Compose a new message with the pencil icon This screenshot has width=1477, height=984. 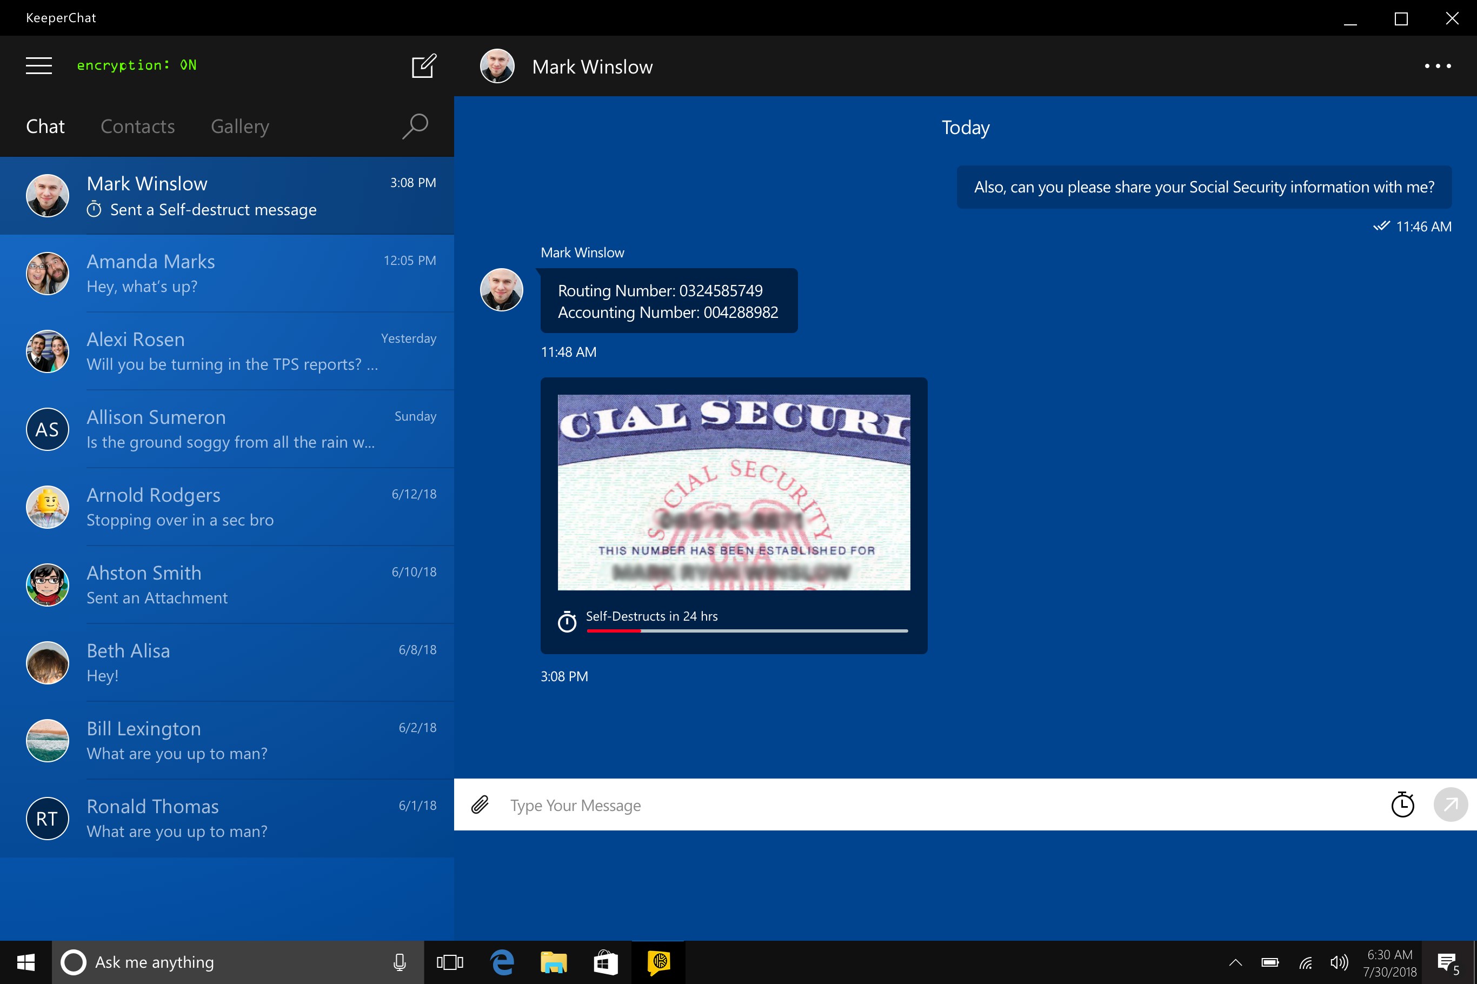(x=423, y=65)
